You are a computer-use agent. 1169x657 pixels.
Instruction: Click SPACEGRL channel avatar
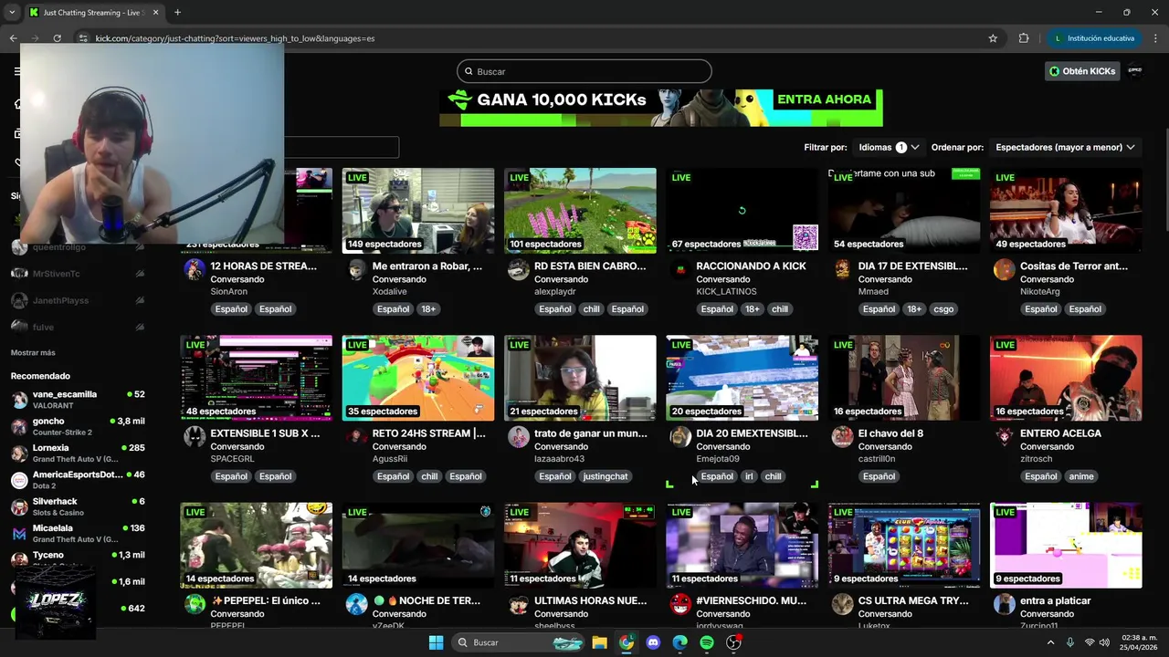[195, 436]
